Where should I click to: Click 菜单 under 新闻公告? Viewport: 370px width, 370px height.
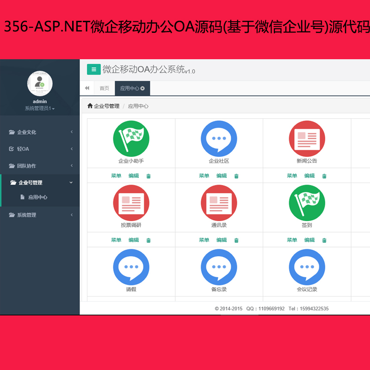tap(292, 176)
